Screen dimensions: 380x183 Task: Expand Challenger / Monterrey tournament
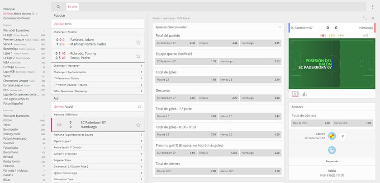[x=98, y=66]
